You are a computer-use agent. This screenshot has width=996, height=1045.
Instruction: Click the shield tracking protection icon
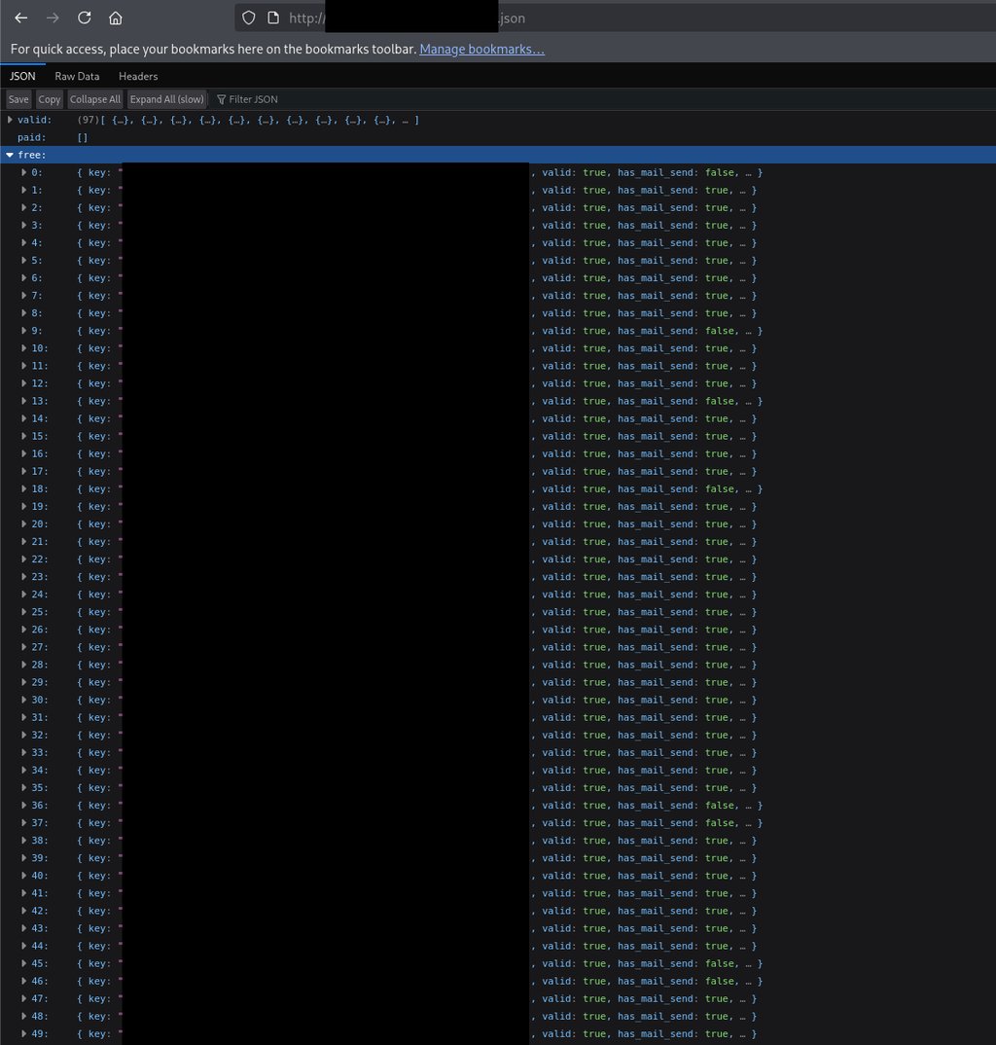[248, 18]
